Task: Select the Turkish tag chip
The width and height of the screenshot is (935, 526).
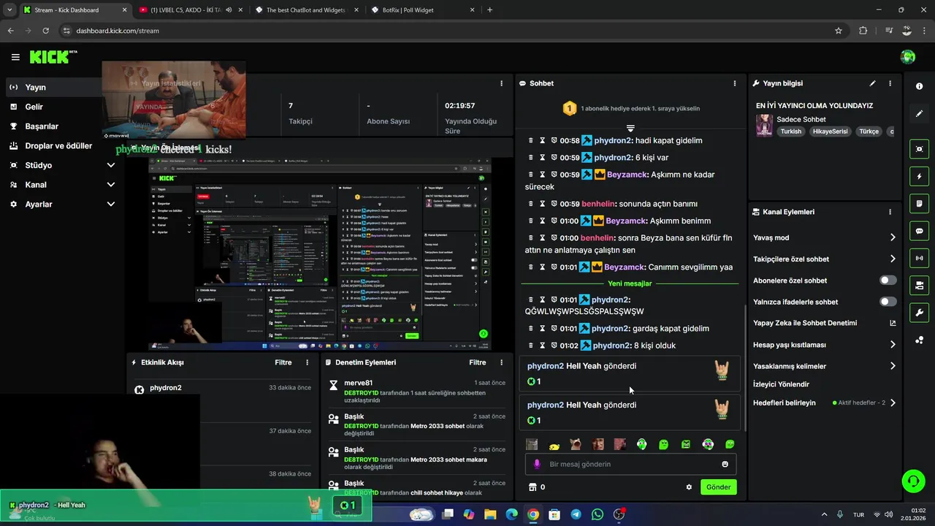Action: 790,131
